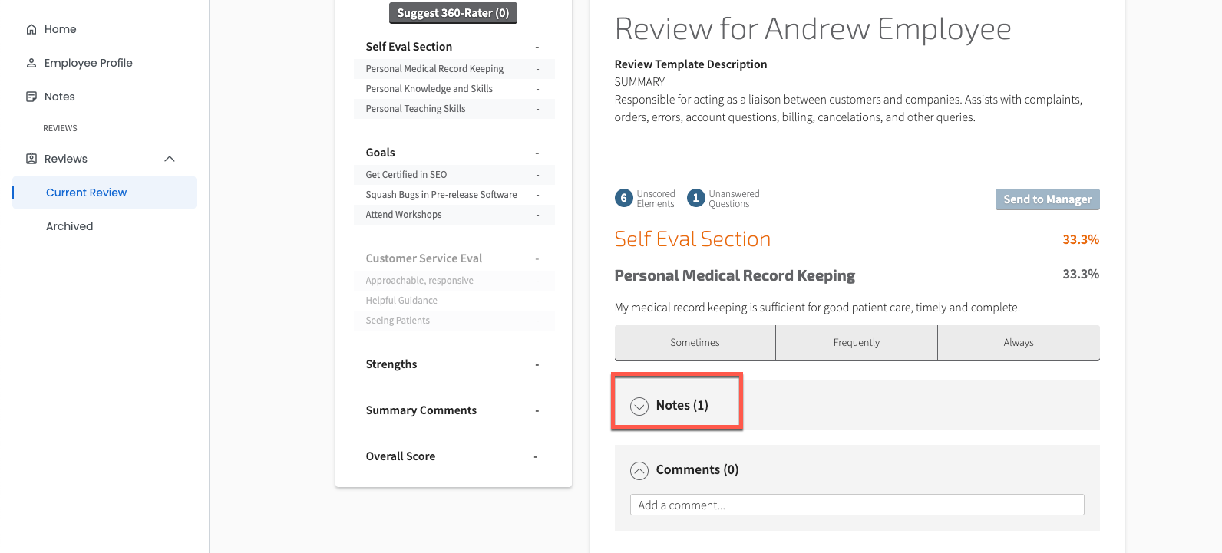This screenshot has height=553, width=1222.
Task: Toggle the Summary Comments section dash
Action: click(x=537, y=411)
